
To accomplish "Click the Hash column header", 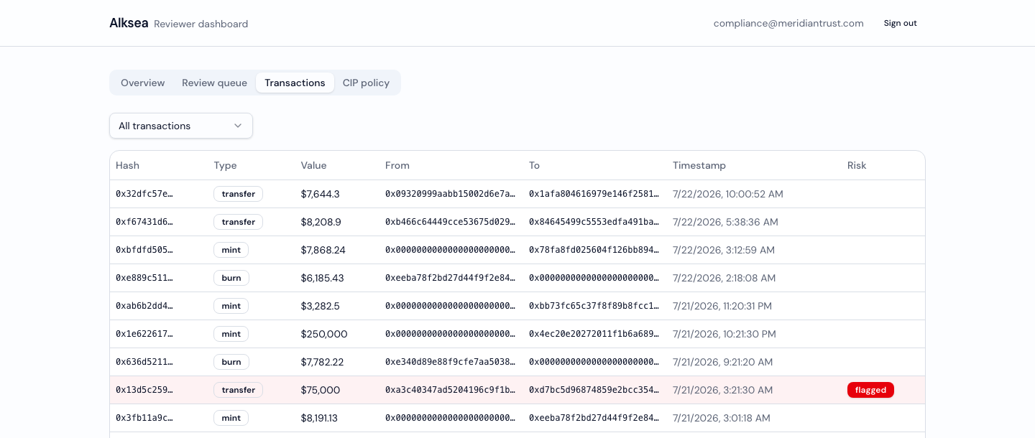I will click(128, 165).
